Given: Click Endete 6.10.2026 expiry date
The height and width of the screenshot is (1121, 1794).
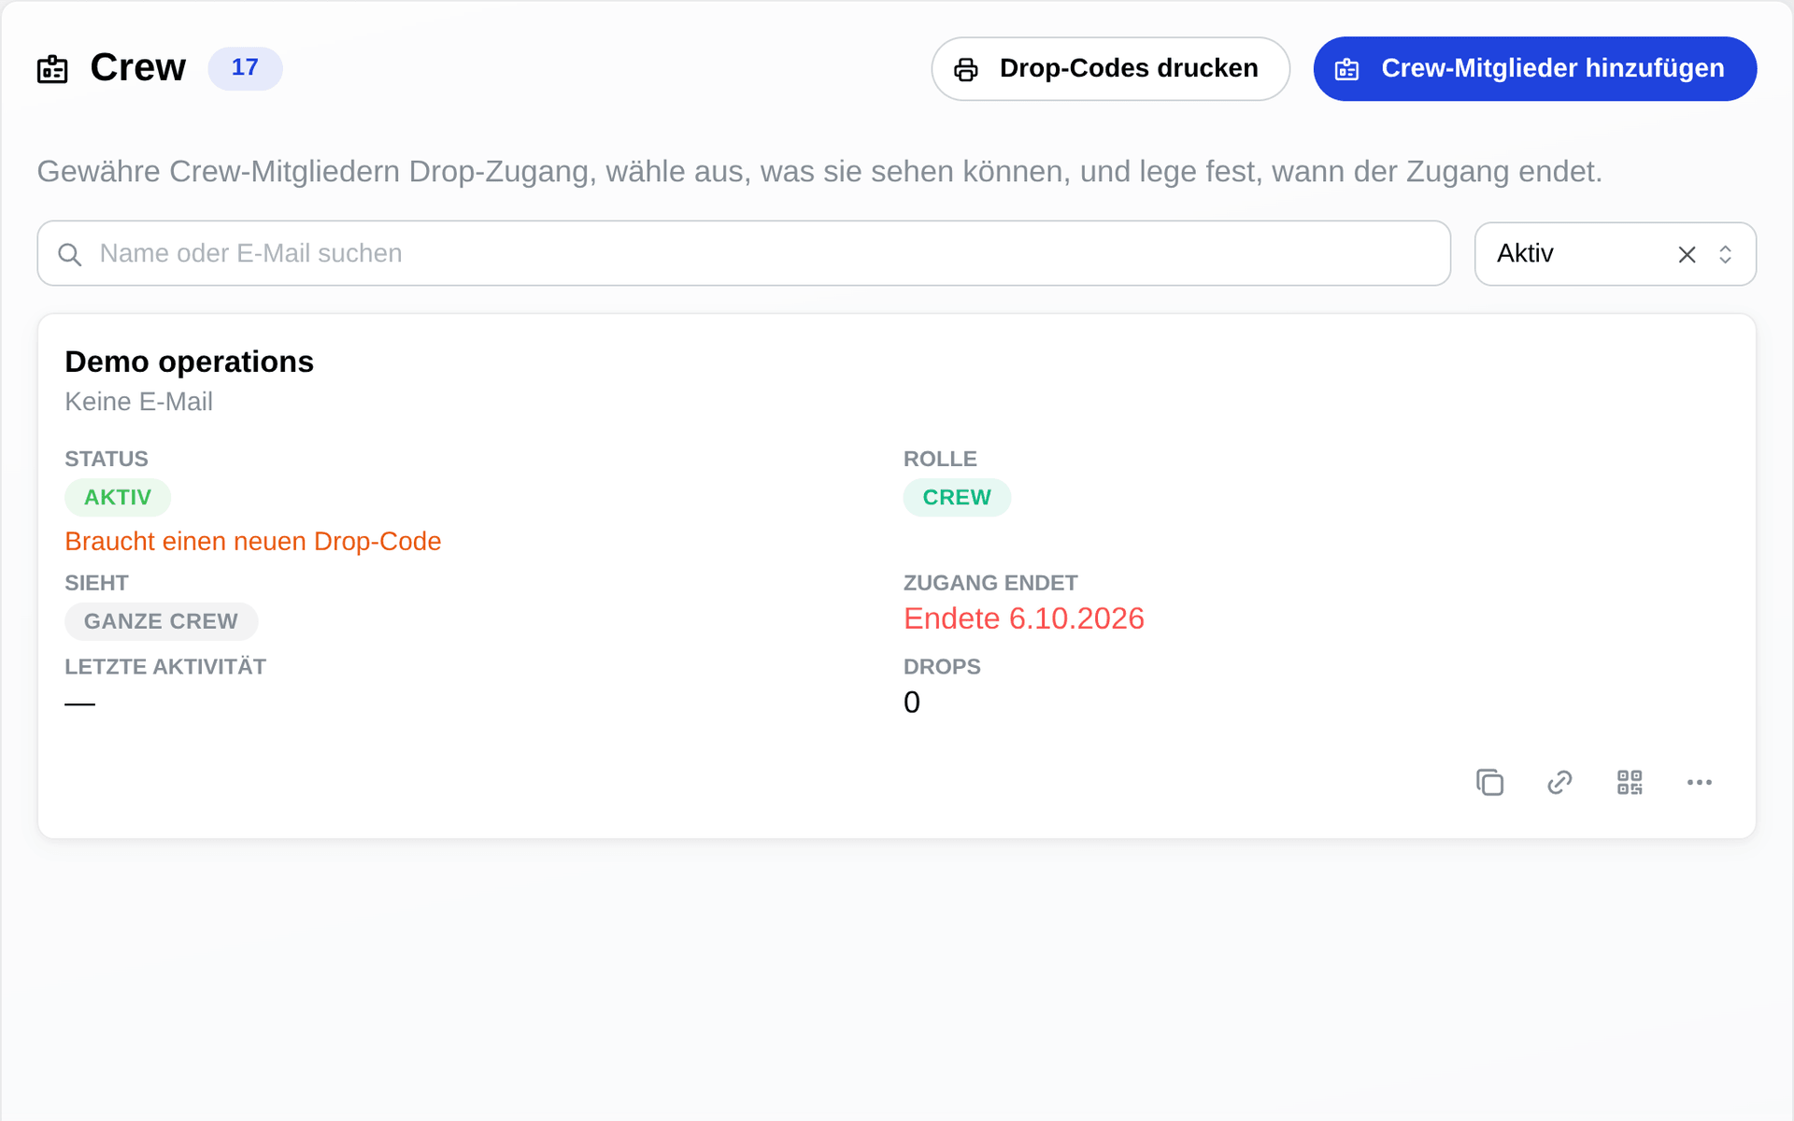Looking at the screenshot, I should (1023, 618).
